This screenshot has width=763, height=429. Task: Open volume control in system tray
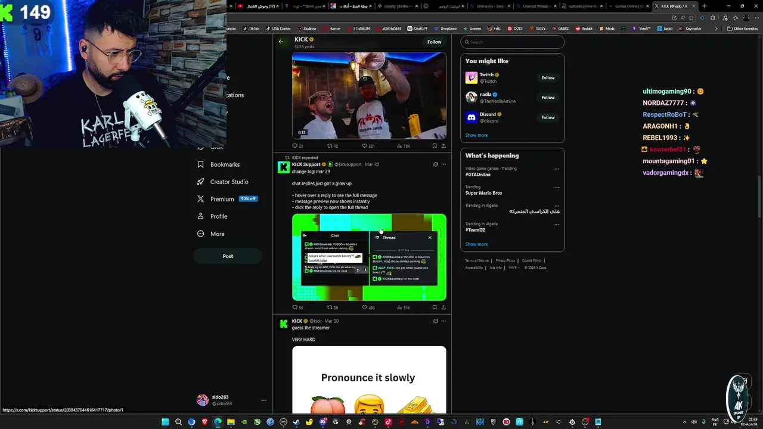point(693,422)
